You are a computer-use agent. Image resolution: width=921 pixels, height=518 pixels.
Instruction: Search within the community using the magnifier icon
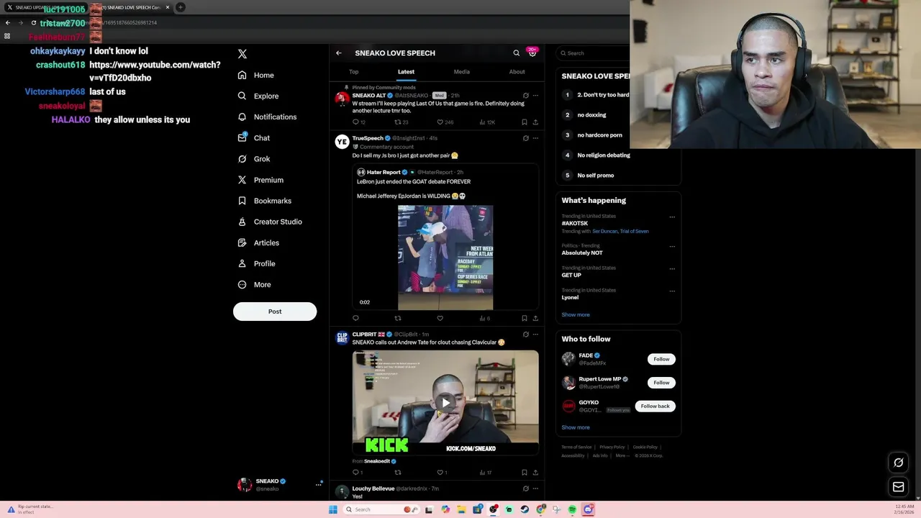[516, 53]
